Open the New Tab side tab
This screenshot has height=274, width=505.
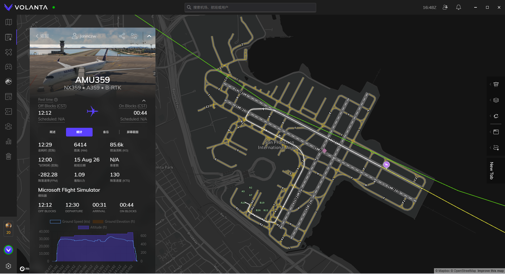coord(491,171)
